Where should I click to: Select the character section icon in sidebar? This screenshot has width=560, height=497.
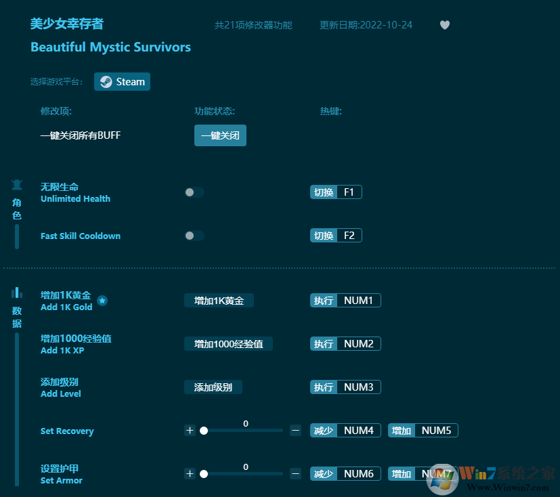[x=17, y=185]
